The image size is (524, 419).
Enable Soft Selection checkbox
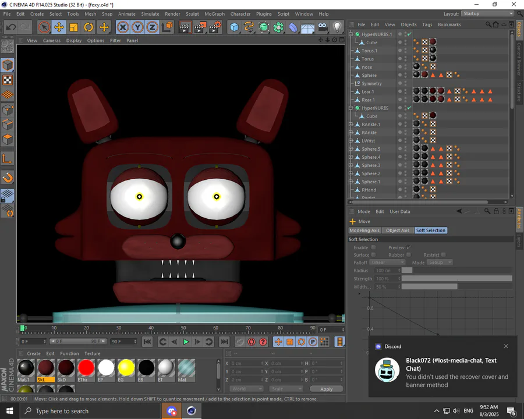coord(373,247)
